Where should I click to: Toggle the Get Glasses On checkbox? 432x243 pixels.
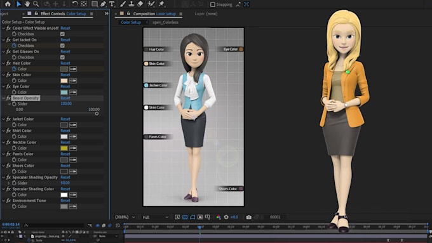point(62,57)
